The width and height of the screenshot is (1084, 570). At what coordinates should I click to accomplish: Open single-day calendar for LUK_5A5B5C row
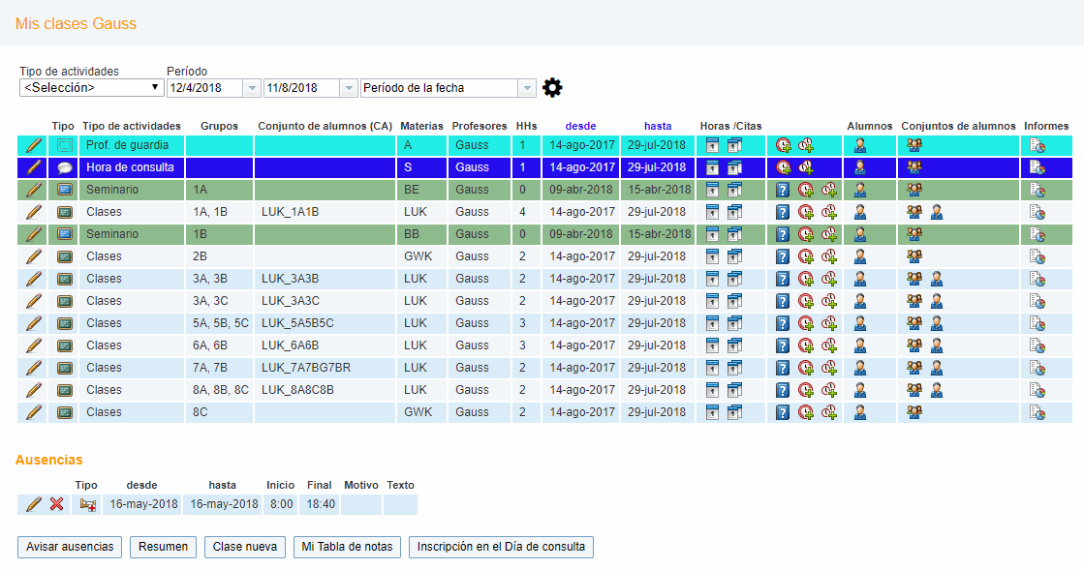tap(712, 323)
